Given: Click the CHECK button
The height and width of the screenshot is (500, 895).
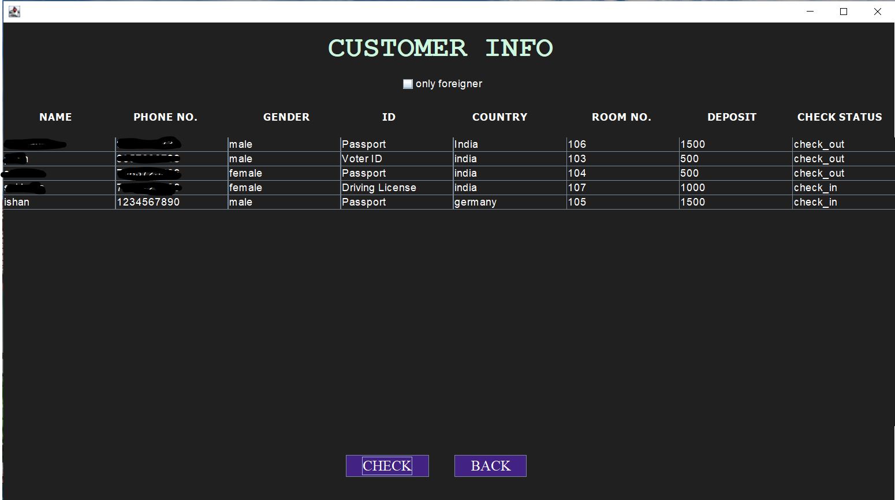Looking at the screenshot, I should 387,466.
